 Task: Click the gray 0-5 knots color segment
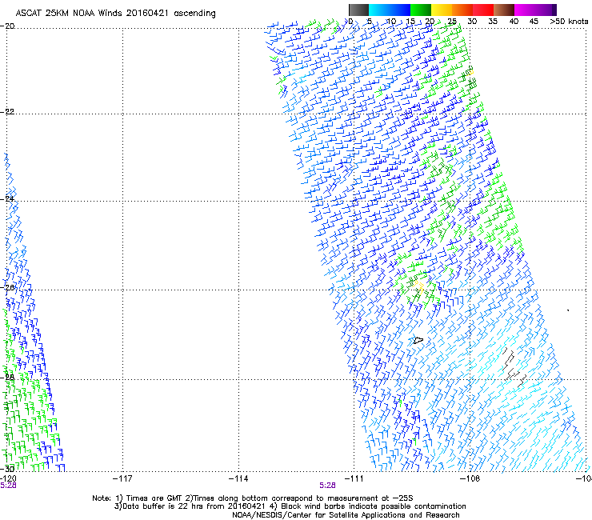[358, 10]
